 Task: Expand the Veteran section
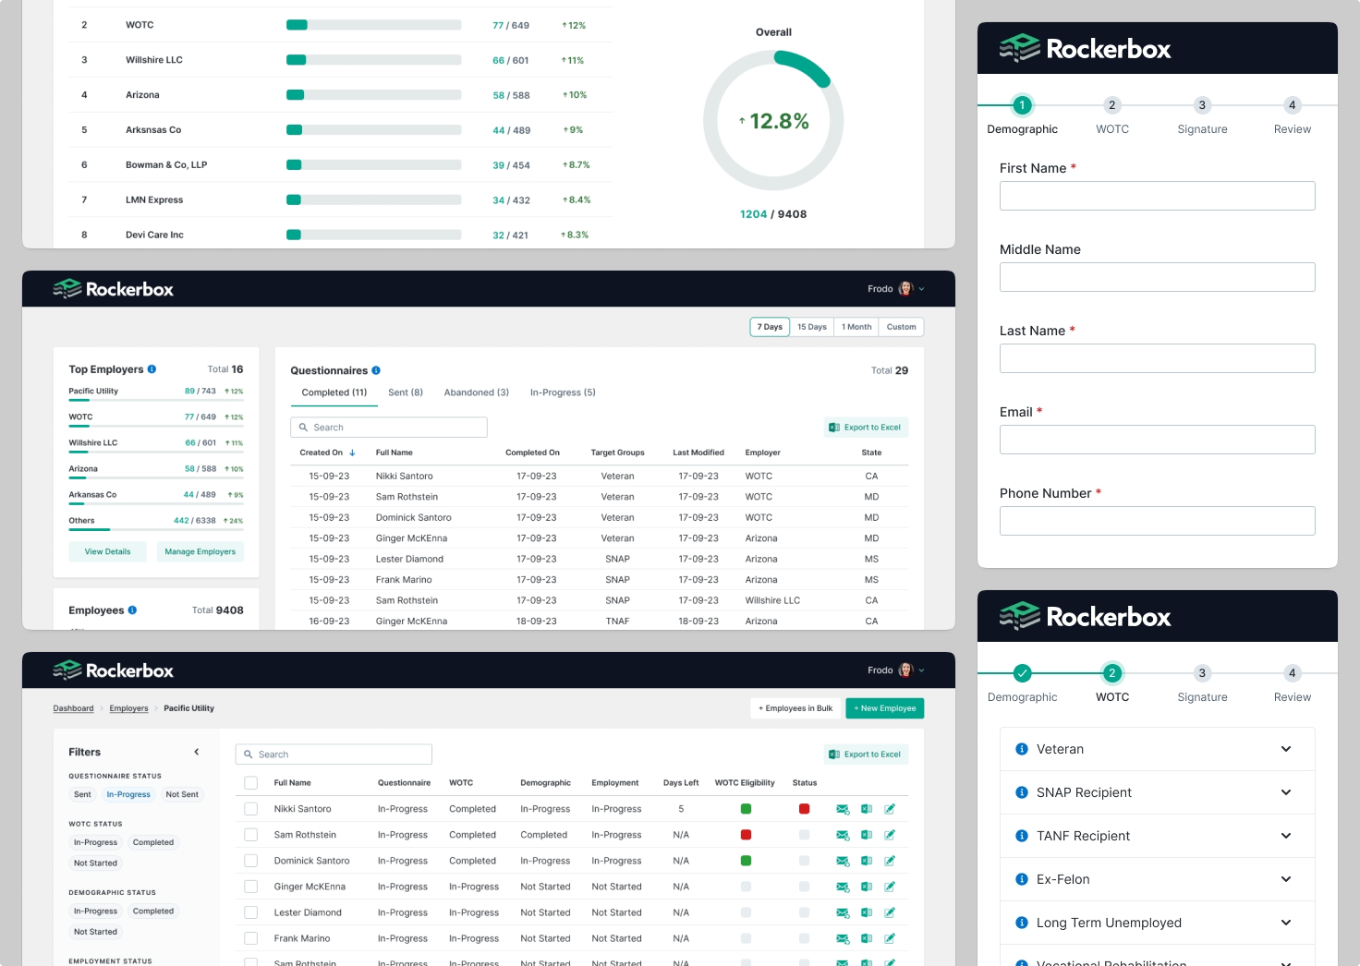point(1285,749)
